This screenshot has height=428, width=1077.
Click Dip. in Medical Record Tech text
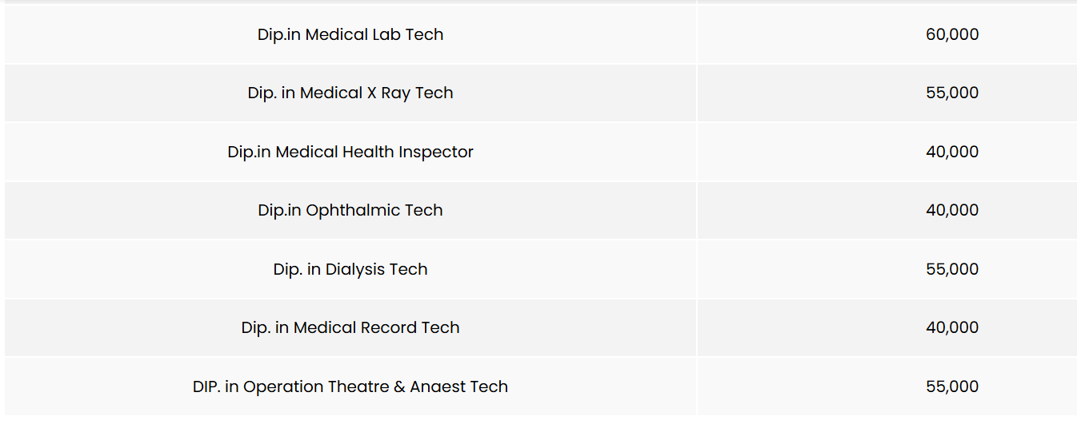coord(350,327)
